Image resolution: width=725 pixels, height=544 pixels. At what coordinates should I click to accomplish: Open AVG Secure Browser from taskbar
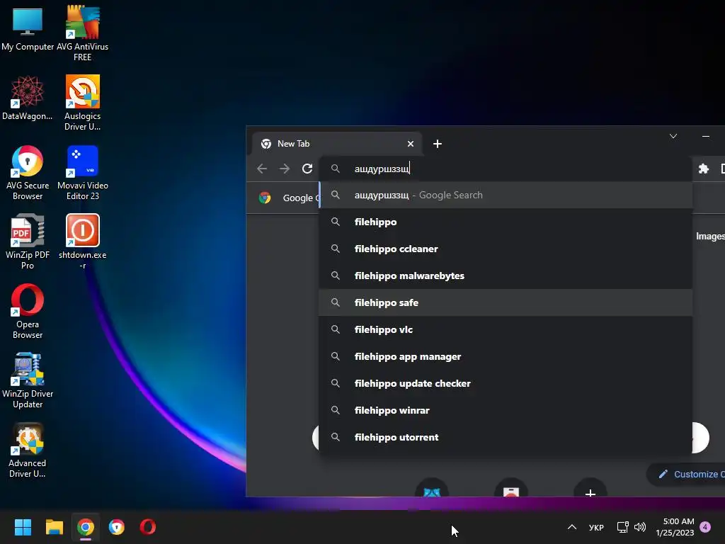tap(117, 527)
